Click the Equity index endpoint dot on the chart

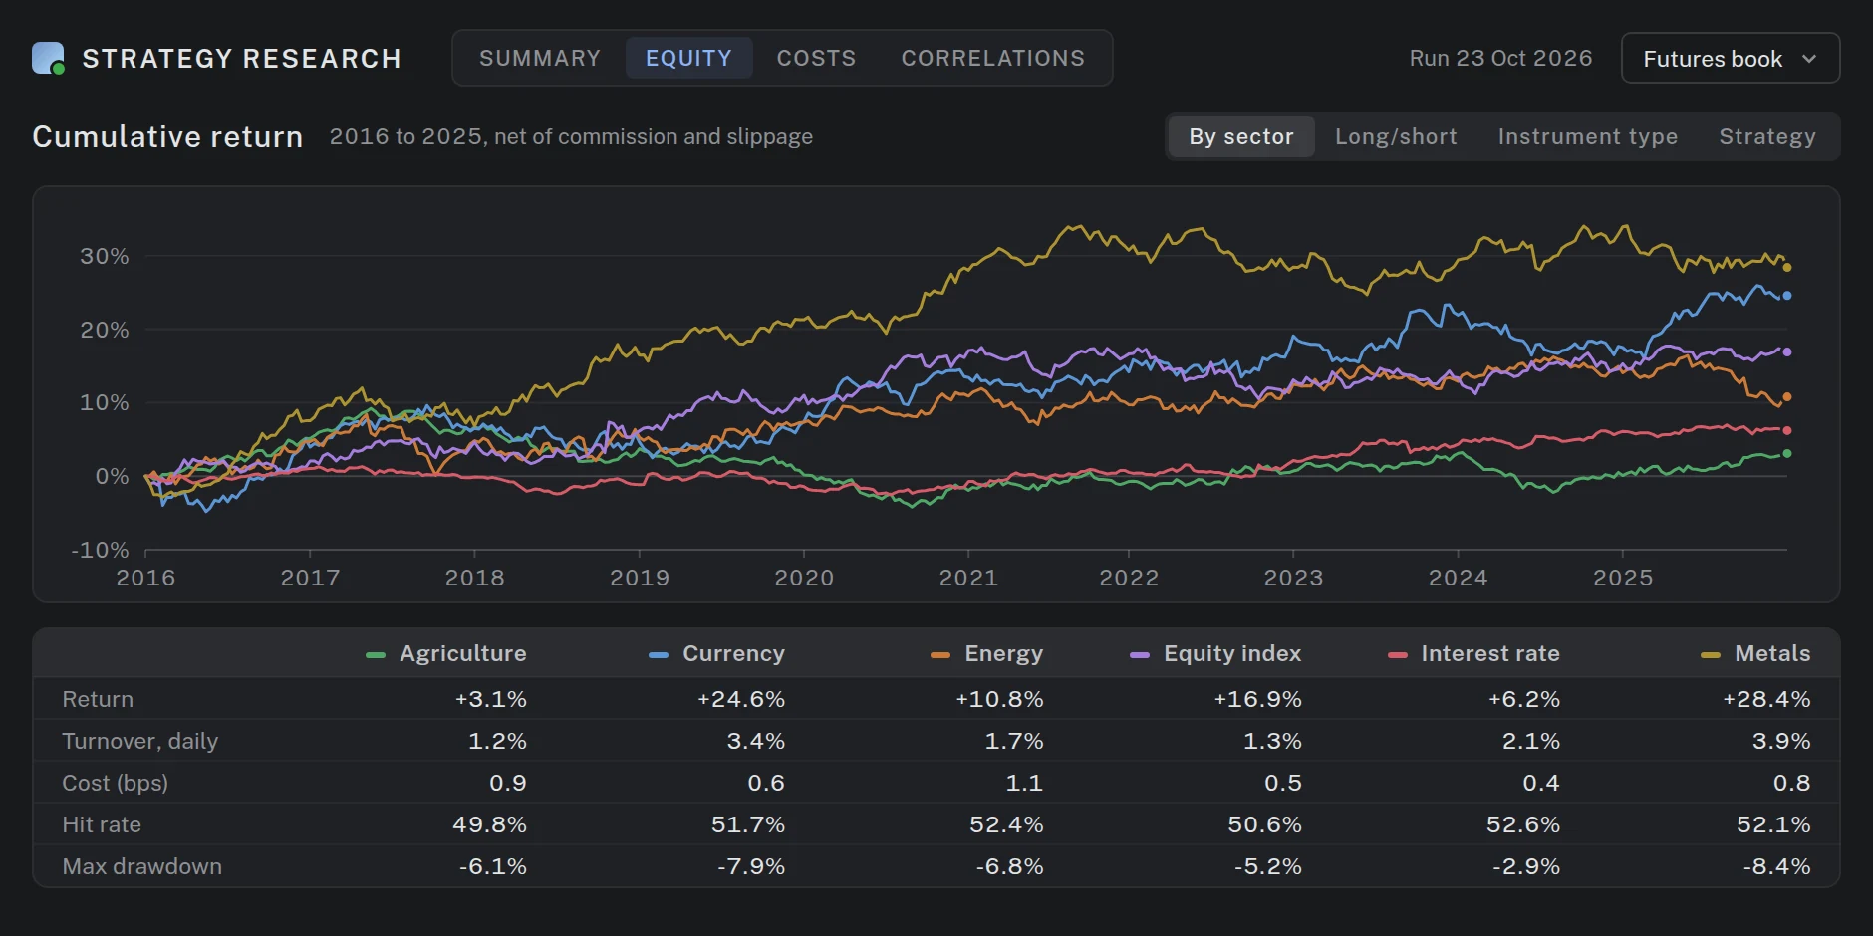(x=1787, y=351)
